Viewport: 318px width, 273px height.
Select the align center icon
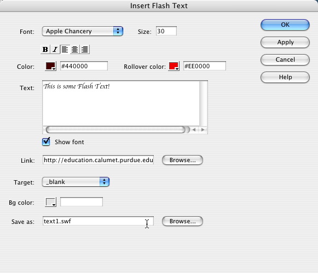(x=74, y=49)
